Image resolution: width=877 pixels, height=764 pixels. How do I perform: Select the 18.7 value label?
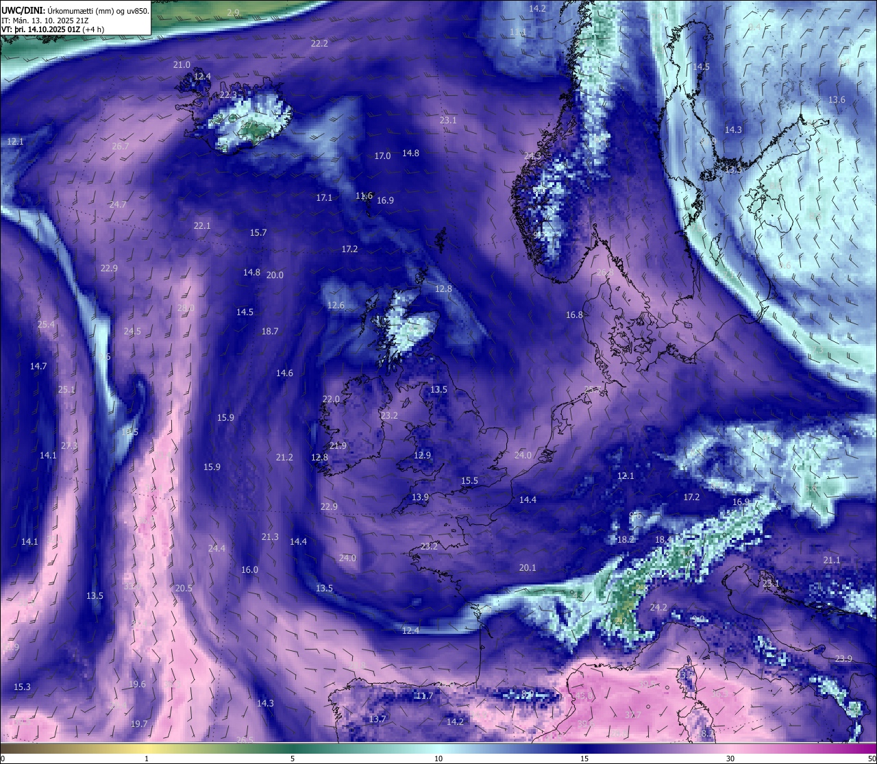click(x=270, y=332)
